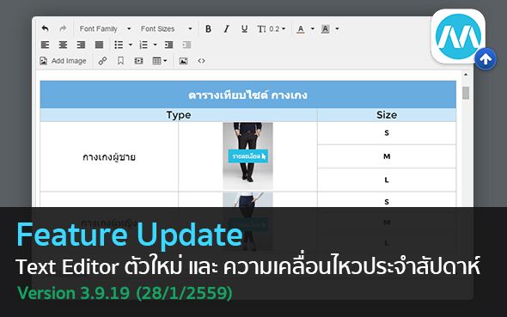Image resolution: width=507 pixels, height=317 pixels.
Task: Open the source code view icon
Action: point(201,61)
